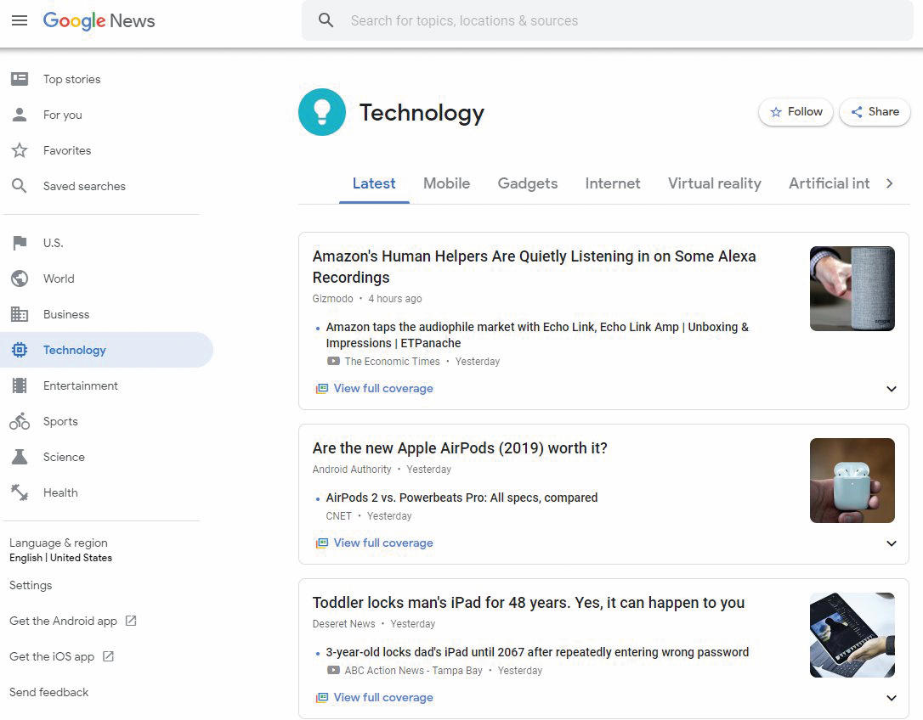Image resolution: width=923 pixels, height=720 pixels.
Task: Switch to the Virtual reality tab
Action: click(x=714, y=183)
